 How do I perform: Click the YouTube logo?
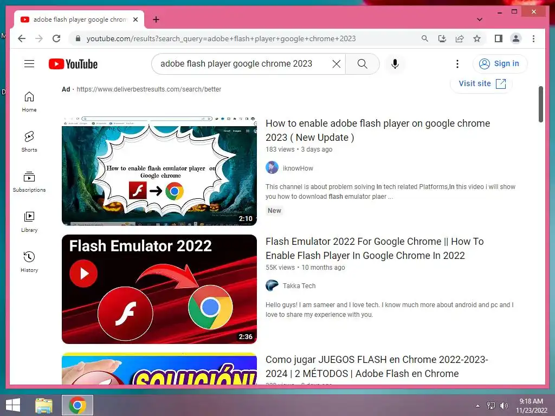73,64
